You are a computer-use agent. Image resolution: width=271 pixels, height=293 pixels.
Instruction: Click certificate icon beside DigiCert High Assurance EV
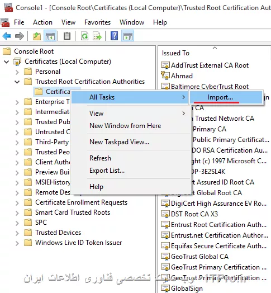click(x=165, y=204)
